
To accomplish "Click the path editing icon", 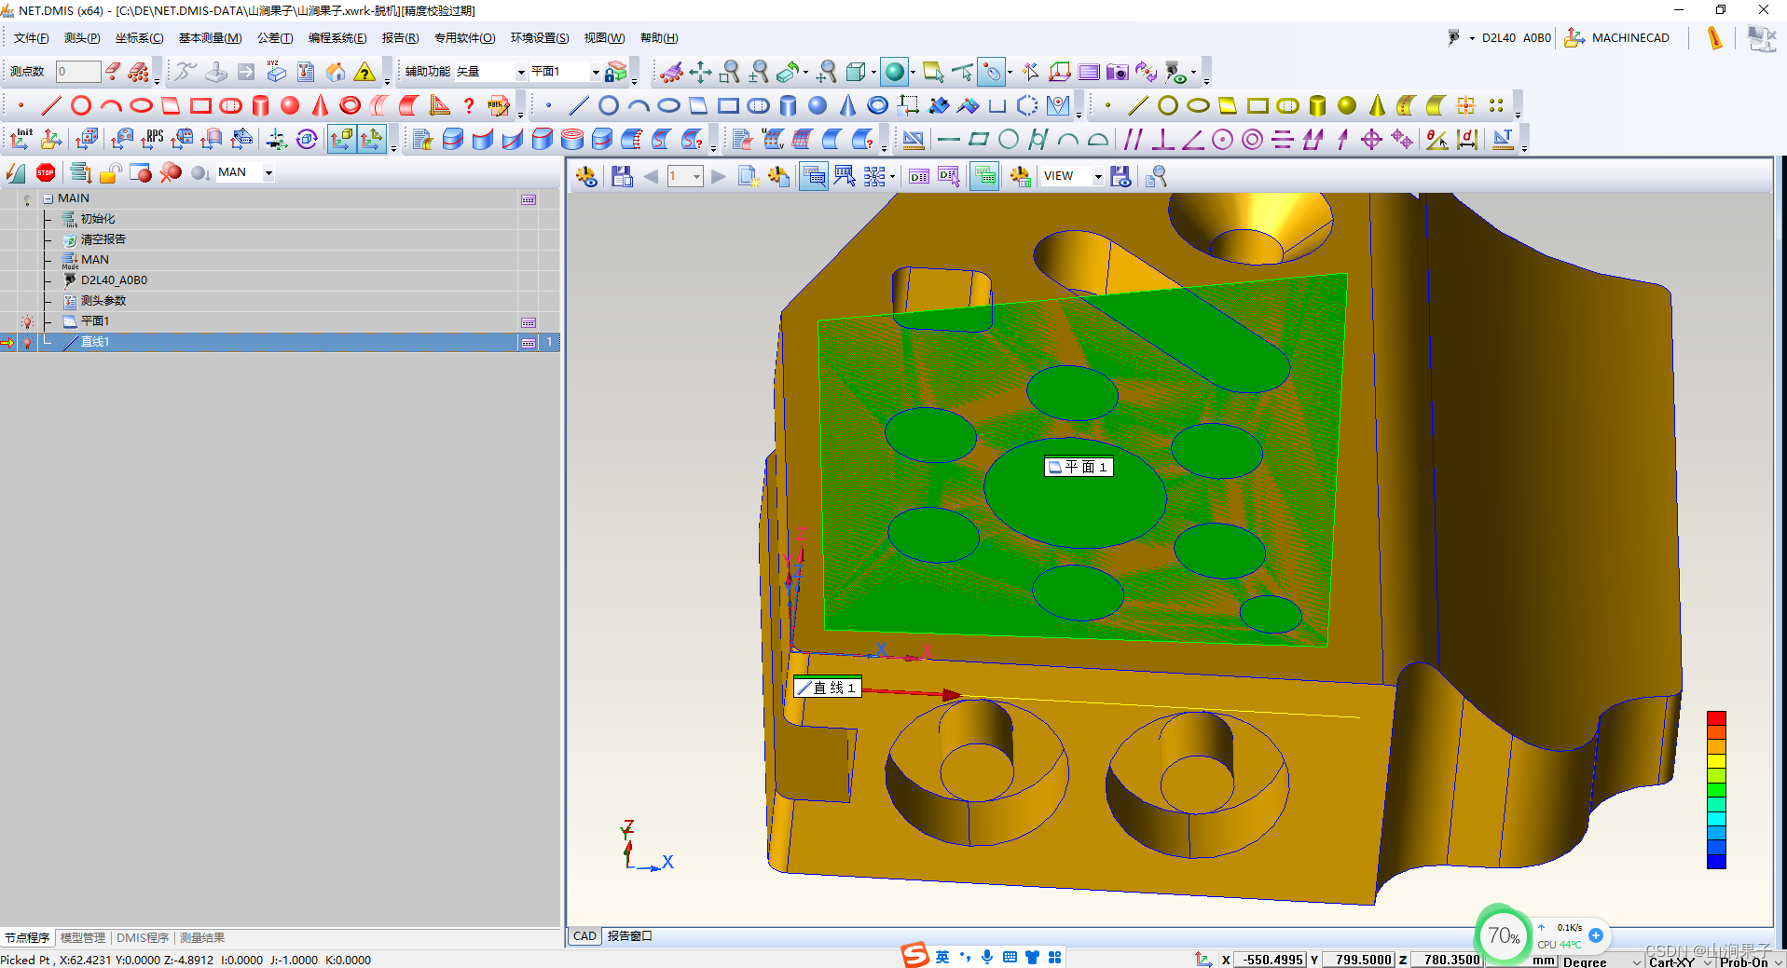I will click(x=499, y=105).
